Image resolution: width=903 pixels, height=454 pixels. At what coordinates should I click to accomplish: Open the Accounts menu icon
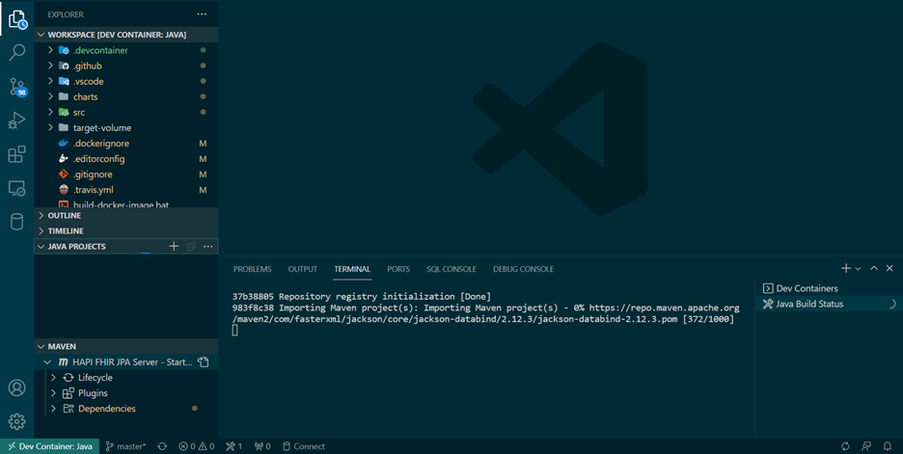coord(16,387)
